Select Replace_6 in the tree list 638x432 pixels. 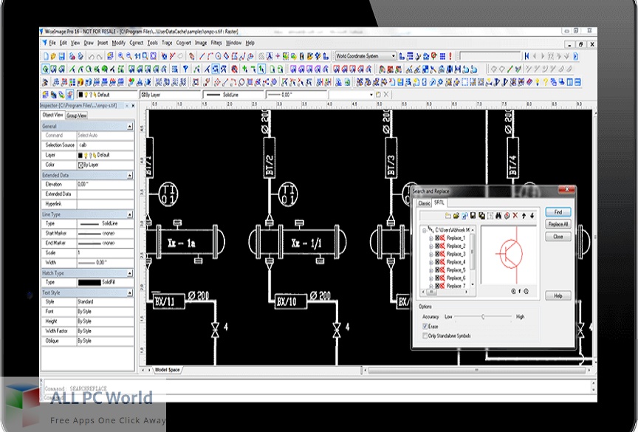tap(456, 278)
